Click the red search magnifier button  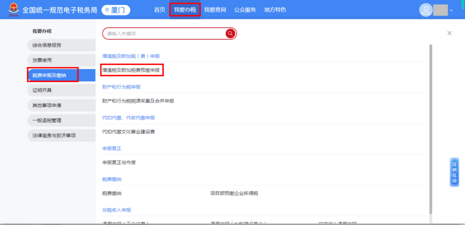coord(230,34)
